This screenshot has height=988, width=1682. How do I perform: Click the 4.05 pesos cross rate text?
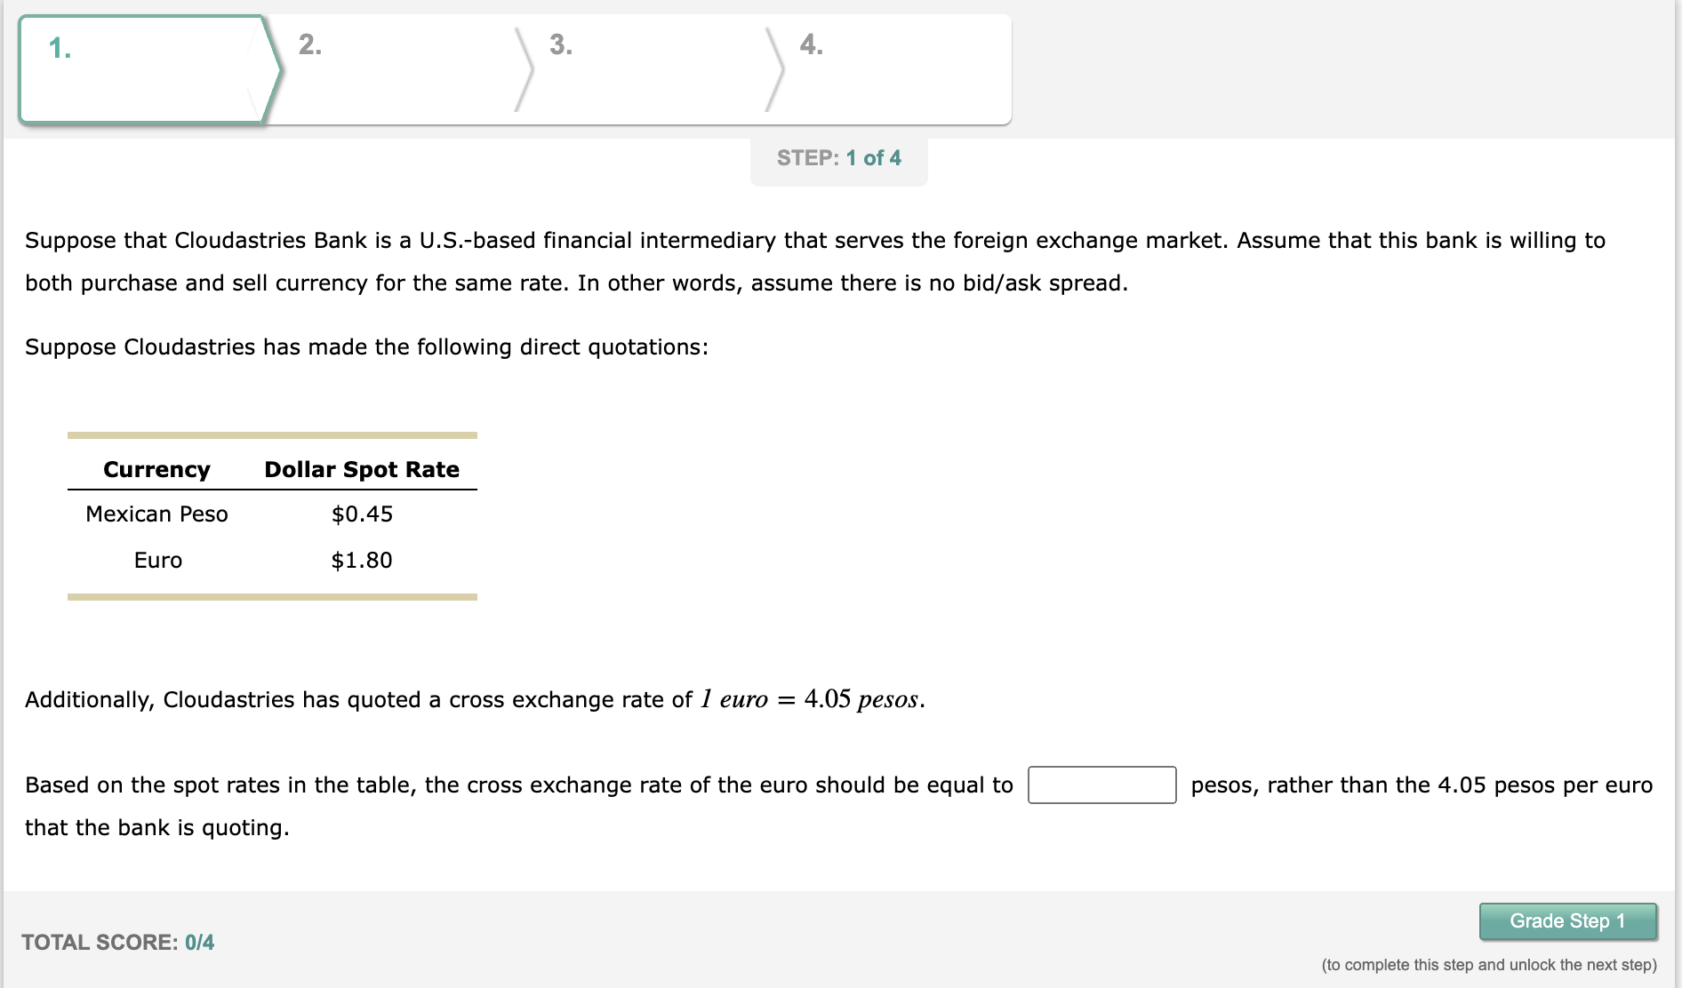tap(861, 699)
